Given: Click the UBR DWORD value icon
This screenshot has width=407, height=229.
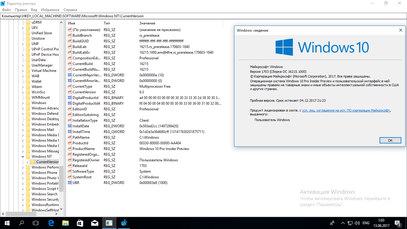Looking at the screenshot, I should [70, 183].
